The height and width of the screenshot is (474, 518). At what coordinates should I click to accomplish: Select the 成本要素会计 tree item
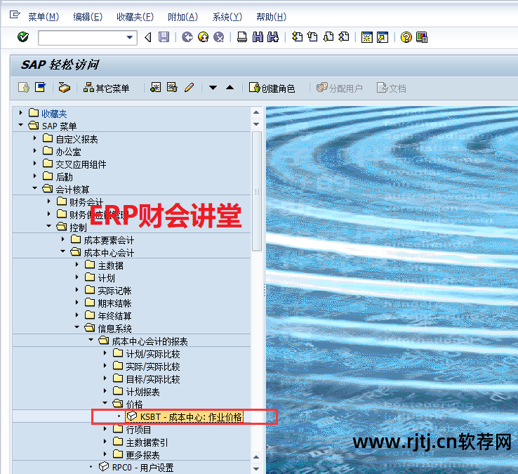pos(109,240)
